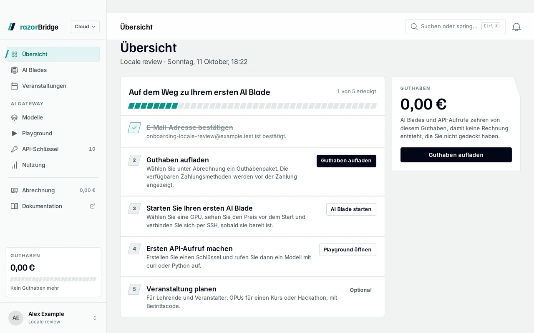Click the 'Guthaben aufladen' step 2 heading

pyautogui.click(x=178, y=160)
